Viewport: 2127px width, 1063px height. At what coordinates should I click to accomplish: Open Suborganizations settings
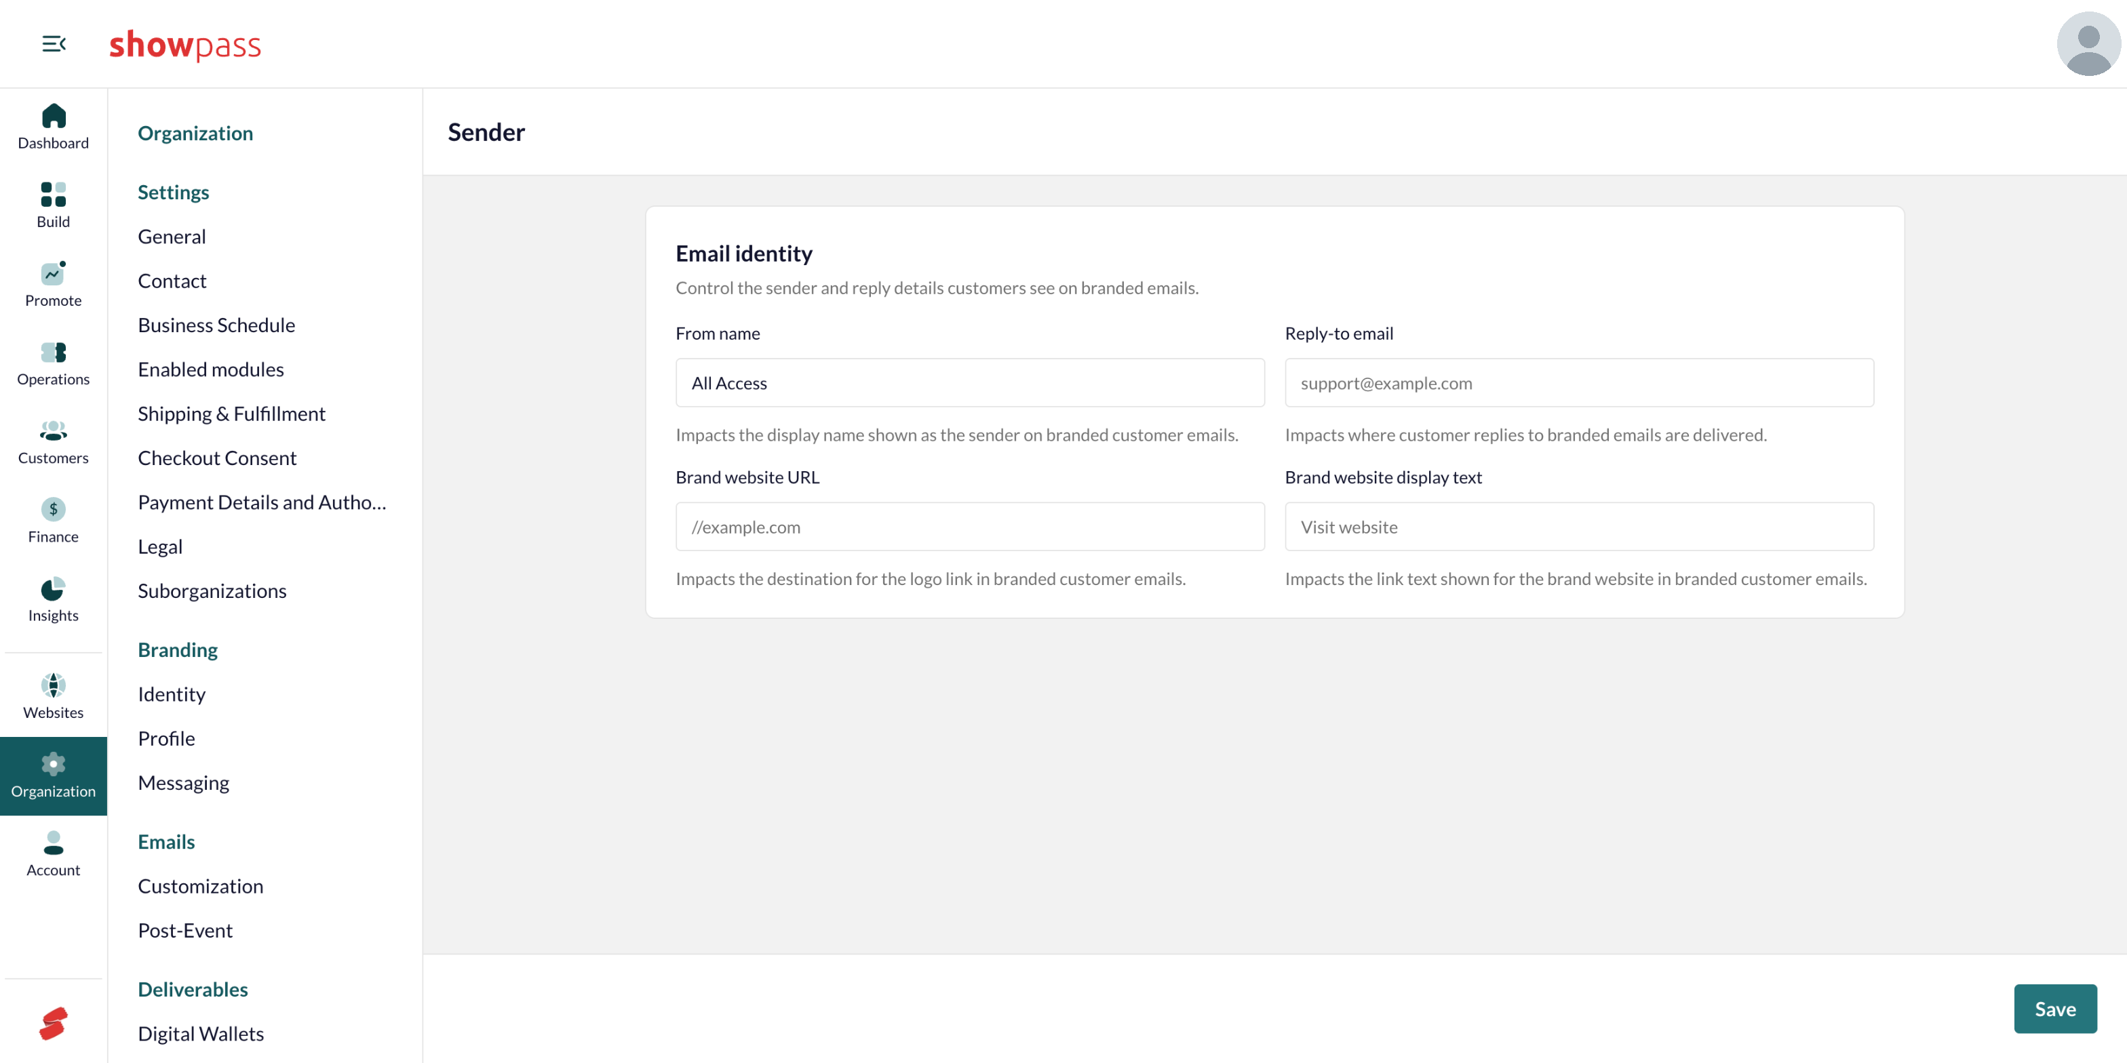[x=212, y=591]
